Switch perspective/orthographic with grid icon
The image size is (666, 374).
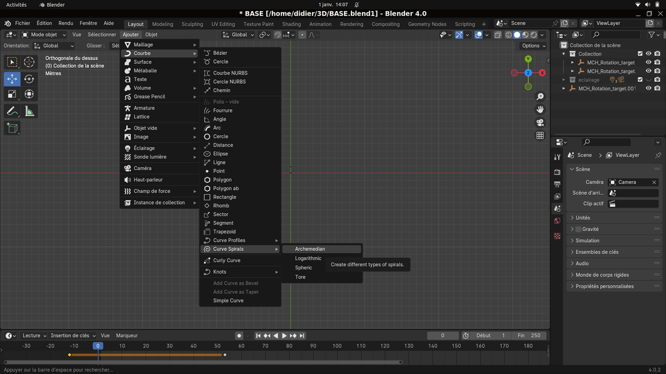pos(540,136)
